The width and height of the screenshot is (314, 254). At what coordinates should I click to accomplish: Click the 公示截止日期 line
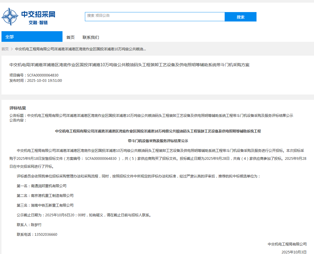(84, 215)
